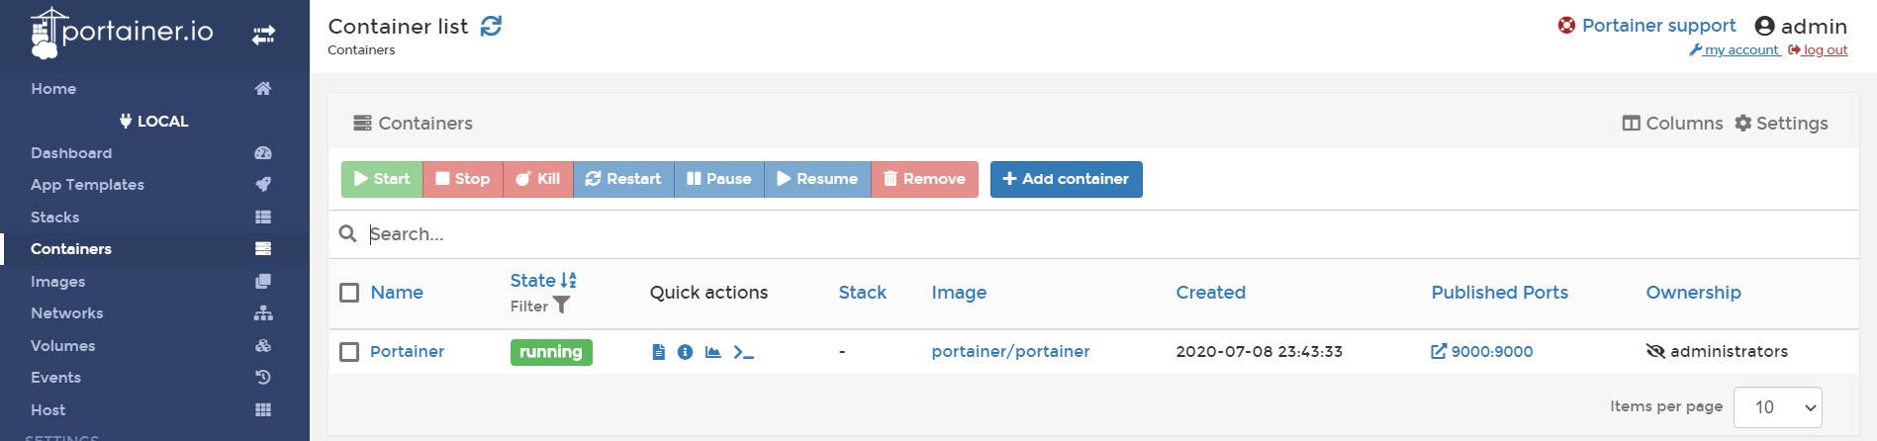Click the LOCAL endpoint label in sidebar

(x=154, y=122)
